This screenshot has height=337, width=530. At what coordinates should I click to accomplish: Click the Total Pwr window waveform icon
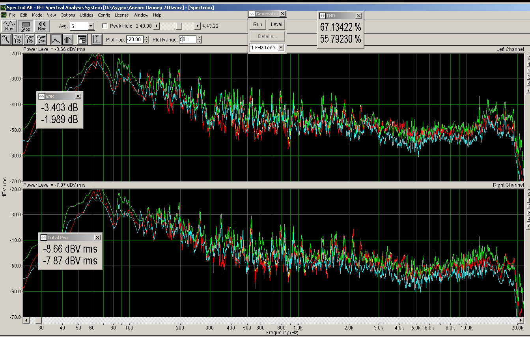pos(43,238)
